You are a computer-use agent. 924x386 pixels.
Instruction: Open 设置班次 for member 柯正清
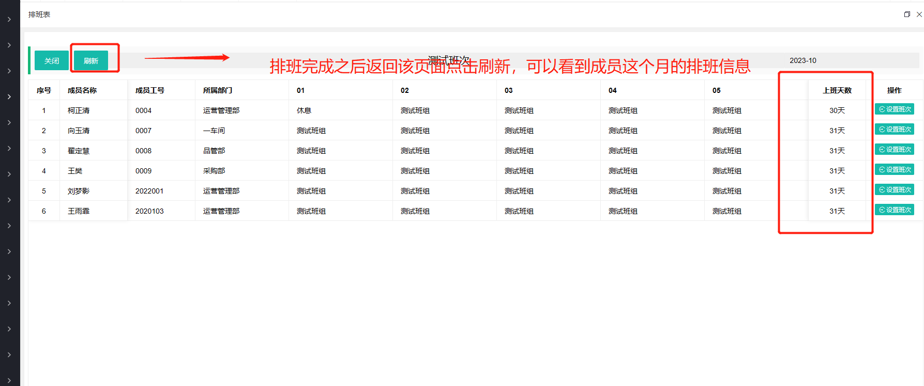pos(895,109)
